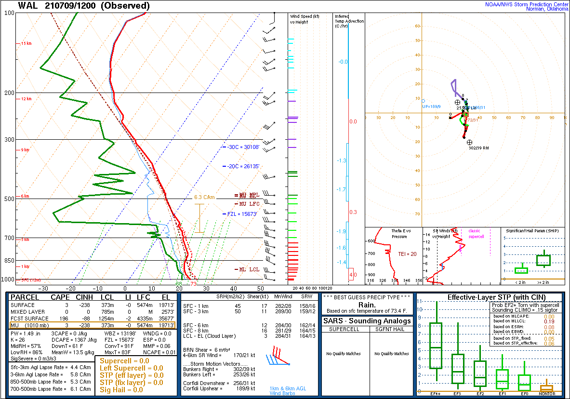Image resolution: width=570 pixels, height=399 pixels.
Task: Click the "Theta-E vs Pressure" heading
Action: pyautogui.click(x=400, y=234)
